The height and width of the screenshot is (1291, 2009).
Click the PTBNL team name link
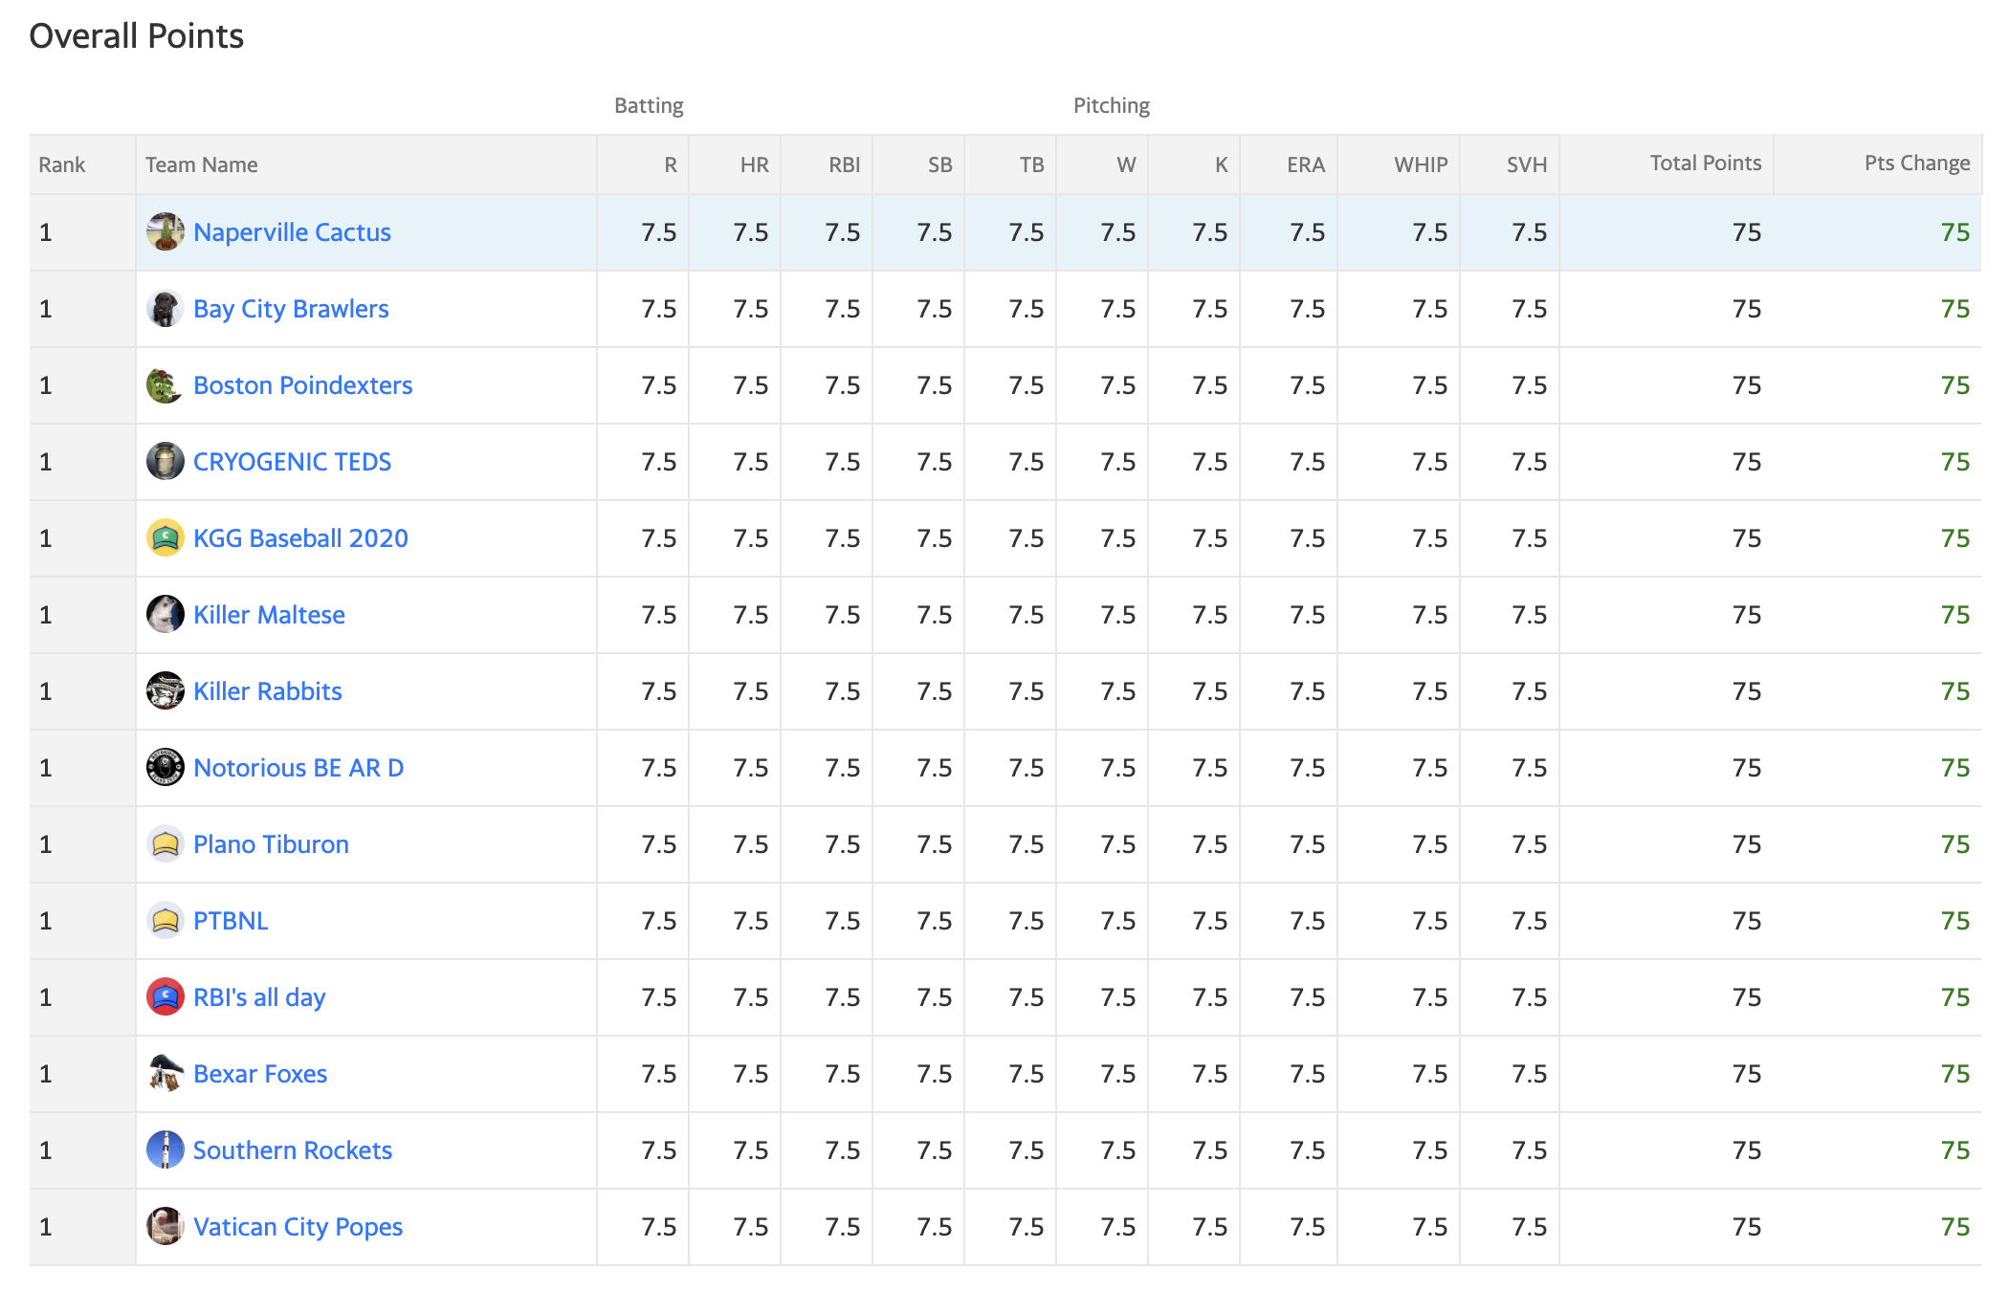[231, 921]
